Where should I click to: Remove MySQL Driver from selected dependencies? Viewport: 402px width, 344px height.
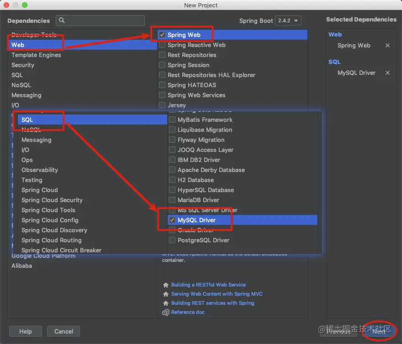click(387, 73)
